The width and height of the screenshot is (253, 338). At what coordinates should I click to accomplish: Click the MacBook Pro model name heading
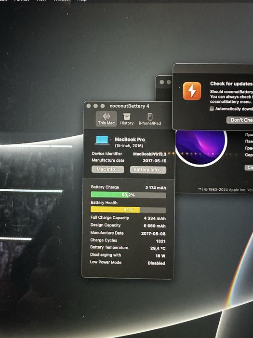point(130,140)
